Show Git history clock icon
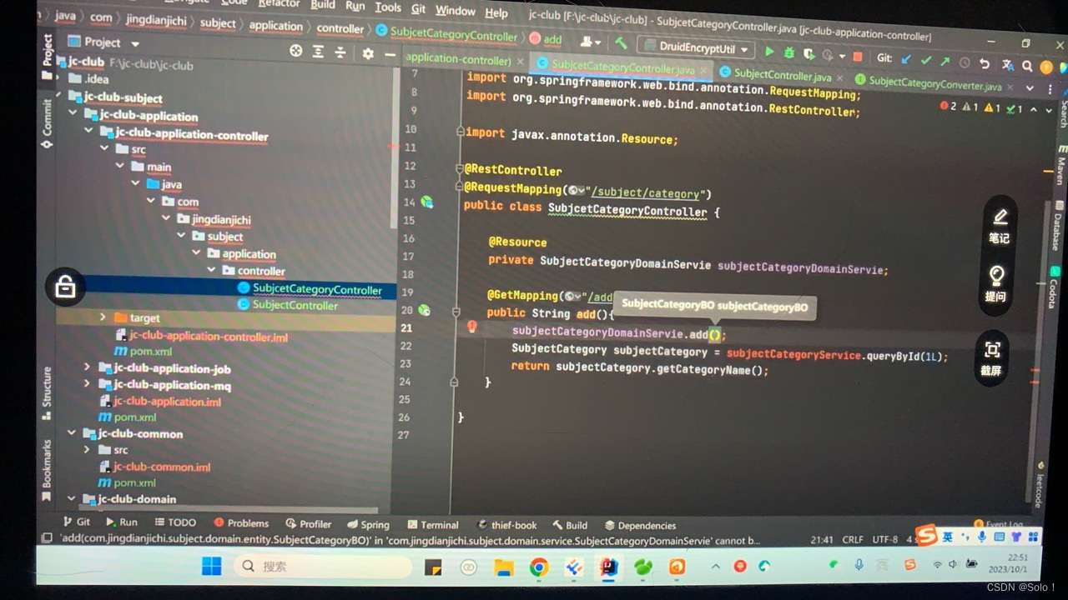The width and height of the screenshot is (1068, 600). tap(965, 62)
